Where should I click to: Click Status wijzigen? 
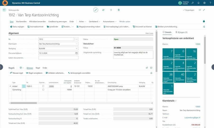tap(17, 27)
